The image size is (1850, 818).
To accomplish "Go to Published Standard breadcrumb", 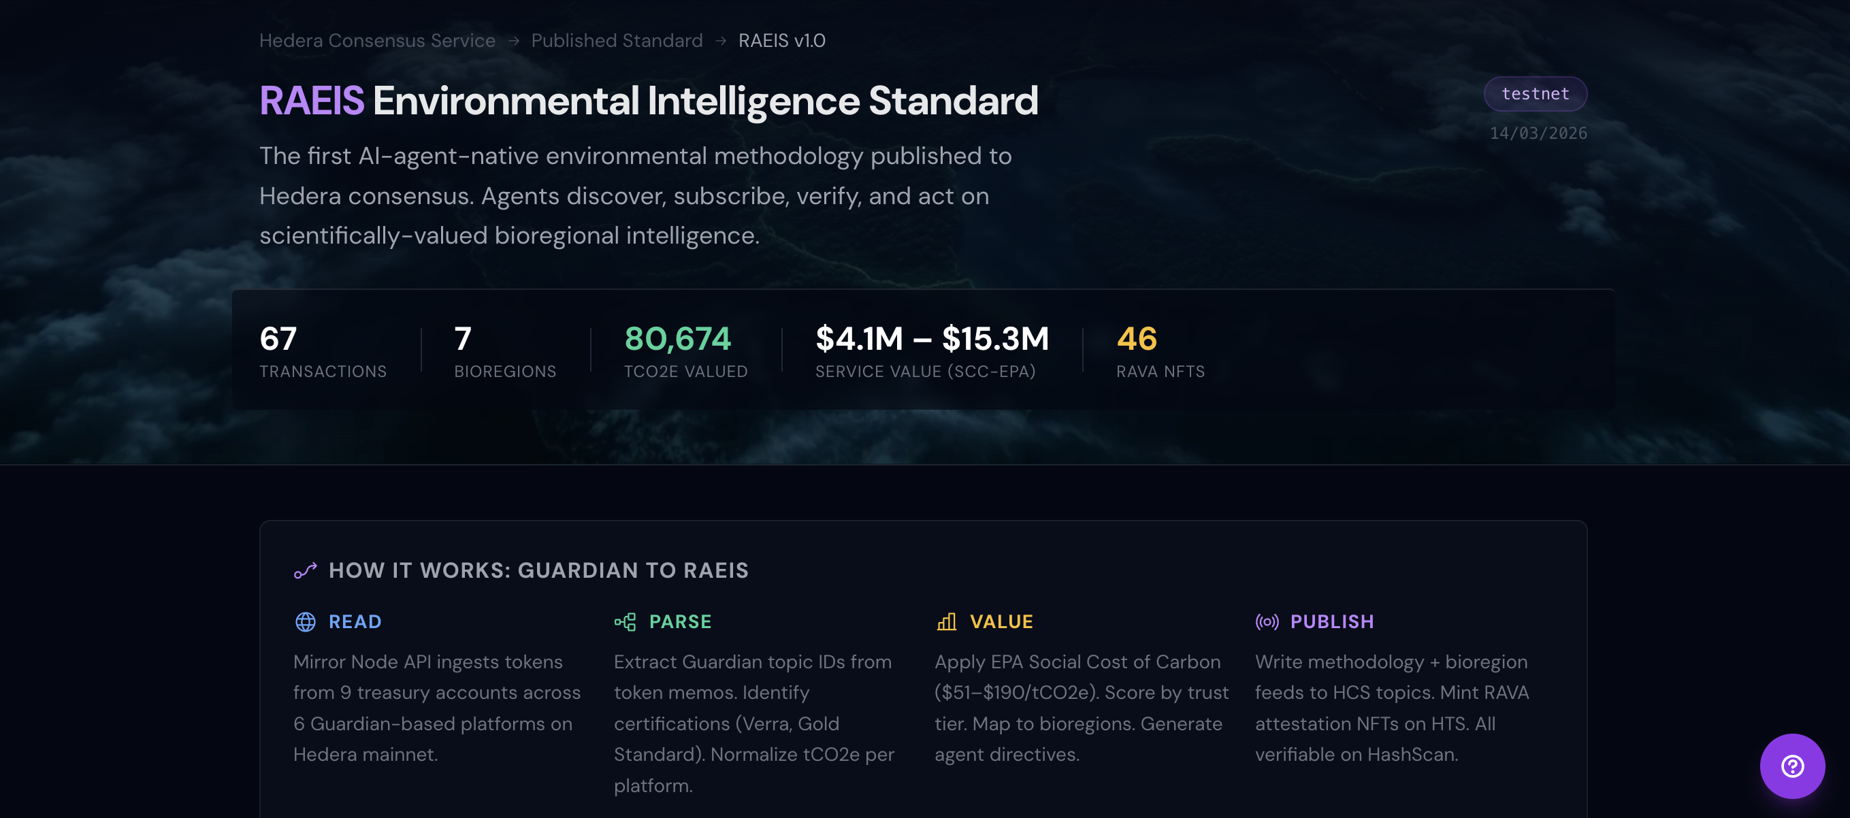I will 616,41.
